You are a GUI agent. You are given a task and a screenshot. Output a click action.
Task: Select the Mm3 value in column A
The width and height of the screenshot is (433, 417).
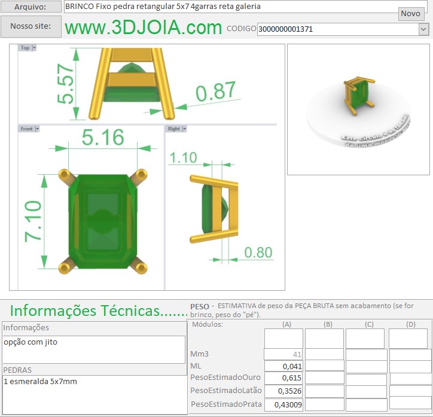click(284, 354)
